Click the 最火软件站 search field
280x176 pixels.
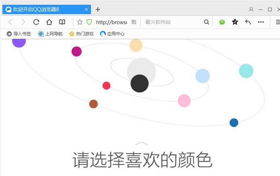tap(172, 22)
